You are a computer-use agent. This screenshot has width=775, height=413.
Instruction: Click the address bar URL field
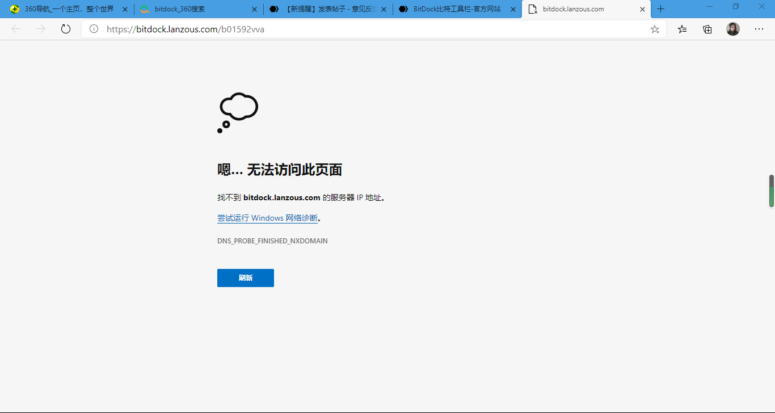pos(374,29)
